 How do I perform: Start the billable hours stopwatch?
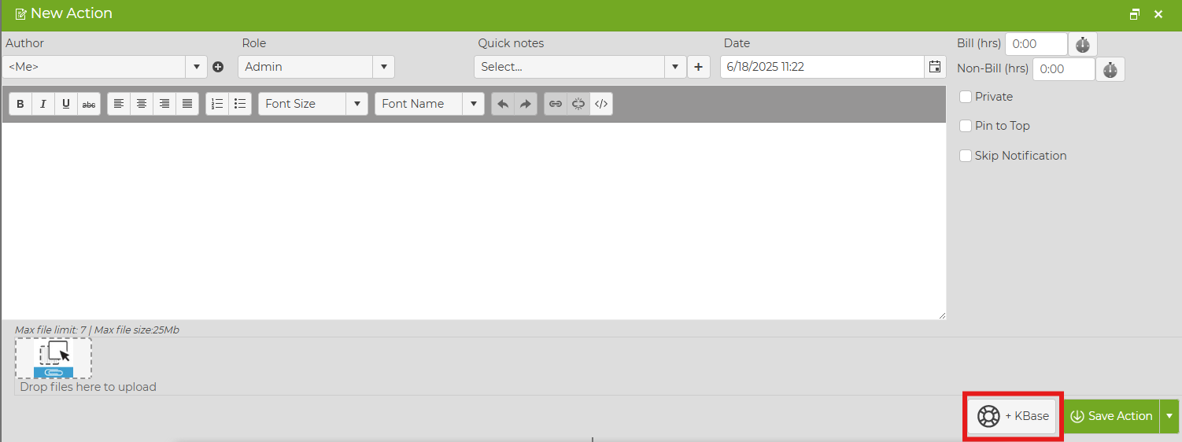pos(1082,45)
